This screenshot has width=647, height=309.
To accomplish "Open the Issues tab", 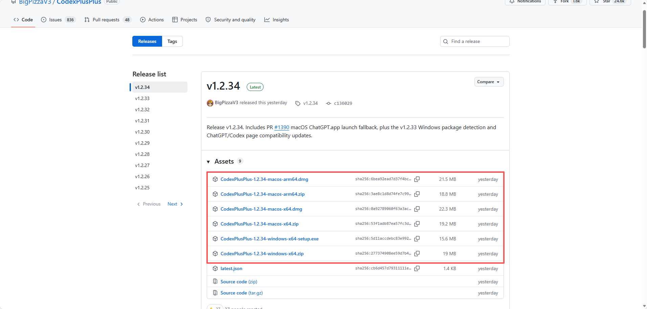I will [x=58, y=20].
